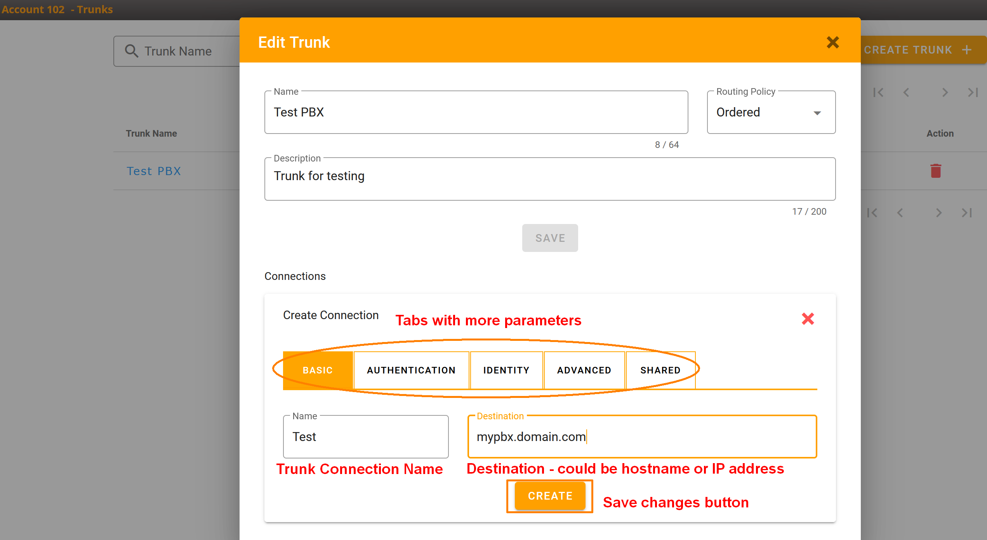The height and width of the screenshot is (540, 987).
Task: Click bottom next page chevron
Action: [938, 213]
